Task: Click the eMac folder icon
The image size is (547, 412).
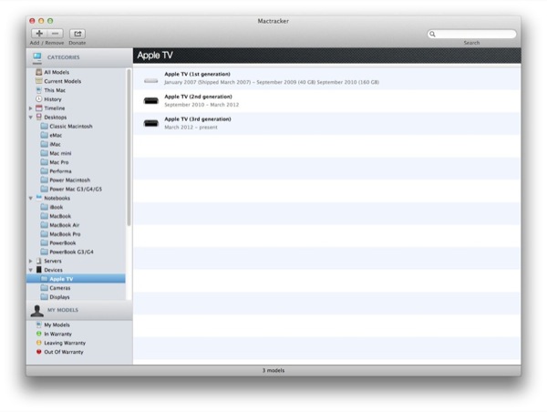Action: [45, 135]
